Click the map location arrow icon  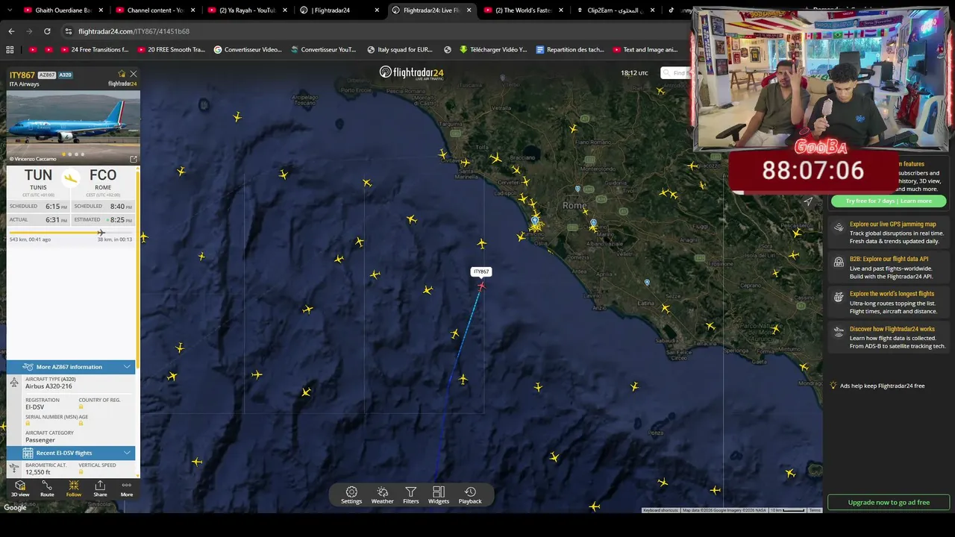(808, 201)
